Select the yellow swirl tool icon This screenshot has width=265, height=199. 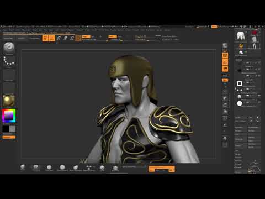pos(241,46)
